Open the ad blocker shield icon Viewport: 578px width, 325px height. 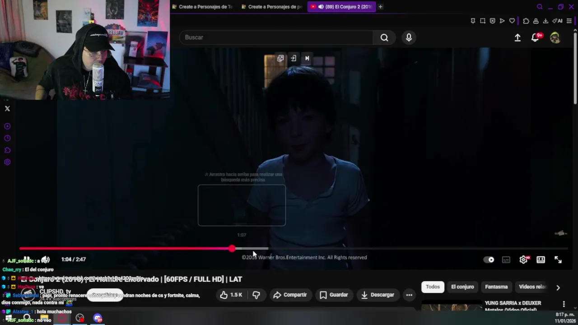[x=492, y=21]
